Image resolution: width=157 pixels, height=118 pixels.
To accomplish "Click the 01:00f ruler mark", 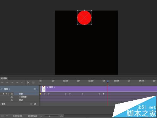I will click(66, 81).
